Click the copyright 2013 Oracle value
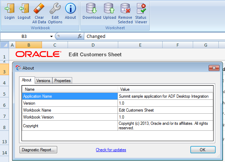 click(165, 125)
